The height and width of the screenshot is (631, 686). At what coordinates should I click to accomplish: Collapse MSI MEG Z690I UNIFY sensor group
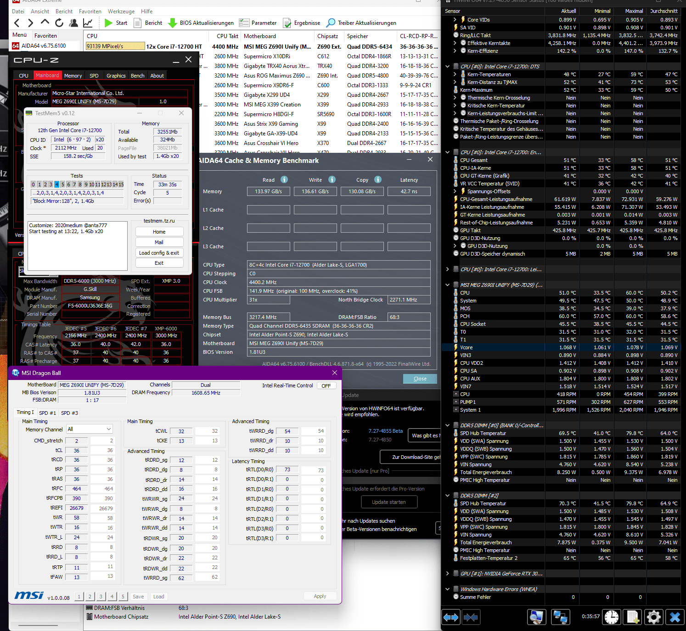pos(448,285)
